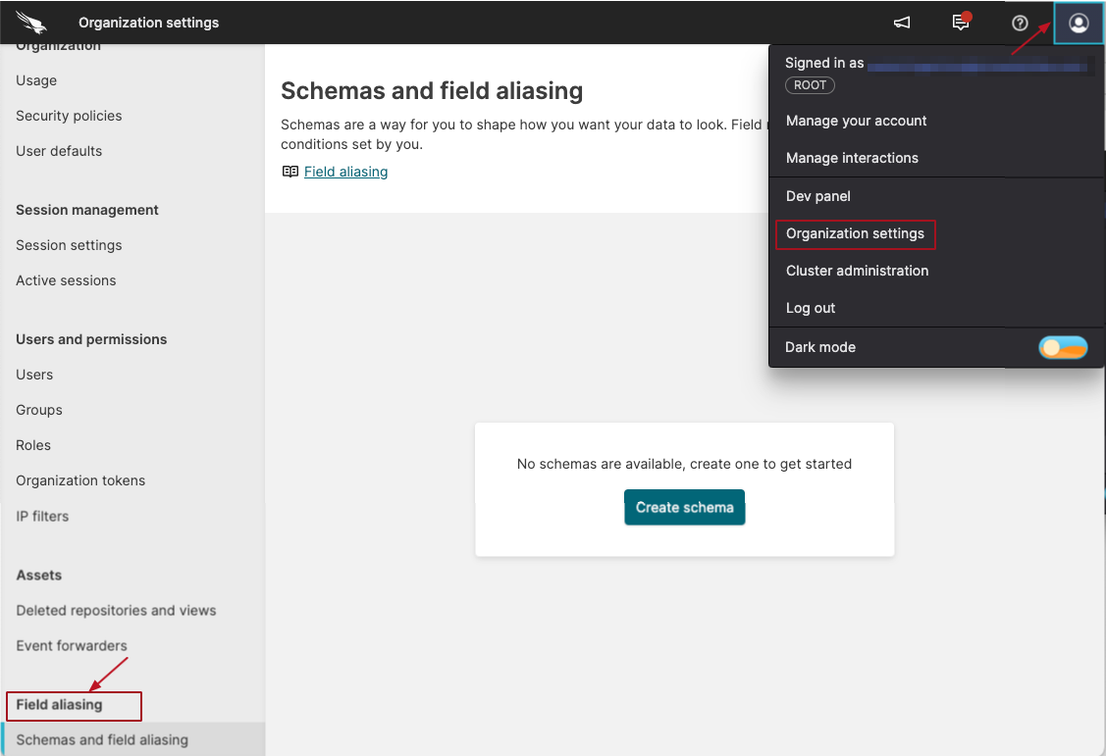
Task: Select Manage your account
Action: pyautogui.click(x=856, y=121)
